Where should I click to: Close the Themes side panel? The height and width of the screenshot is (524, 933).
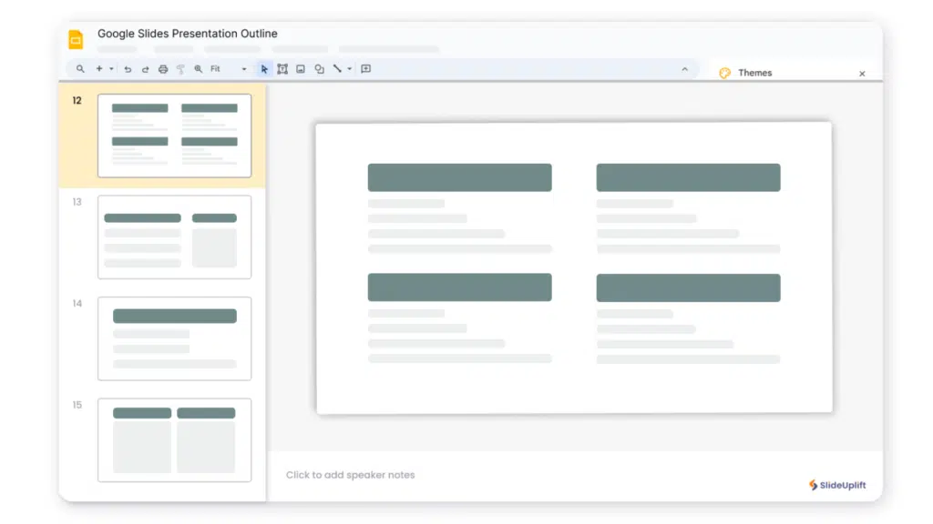pyautogui.click(x=862, y=74)
